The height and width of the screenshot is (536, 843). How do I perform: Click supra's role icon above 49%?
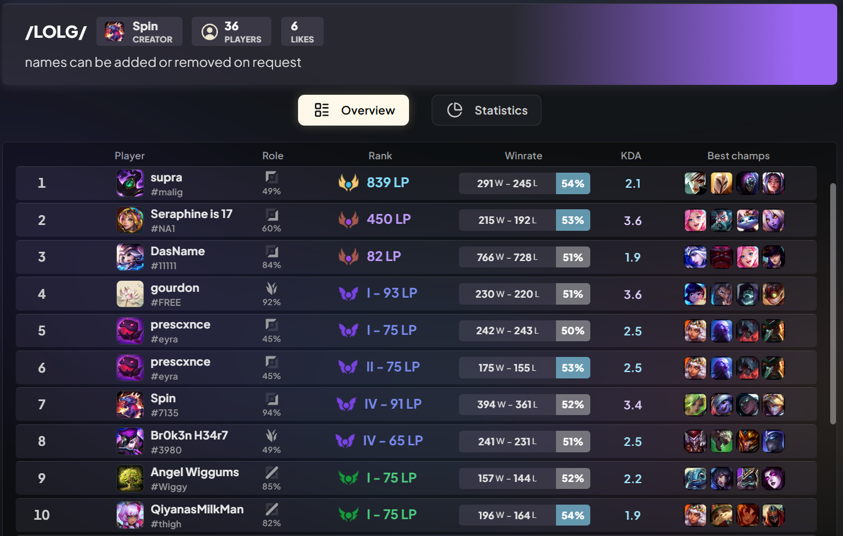click(x=271, y=177)
